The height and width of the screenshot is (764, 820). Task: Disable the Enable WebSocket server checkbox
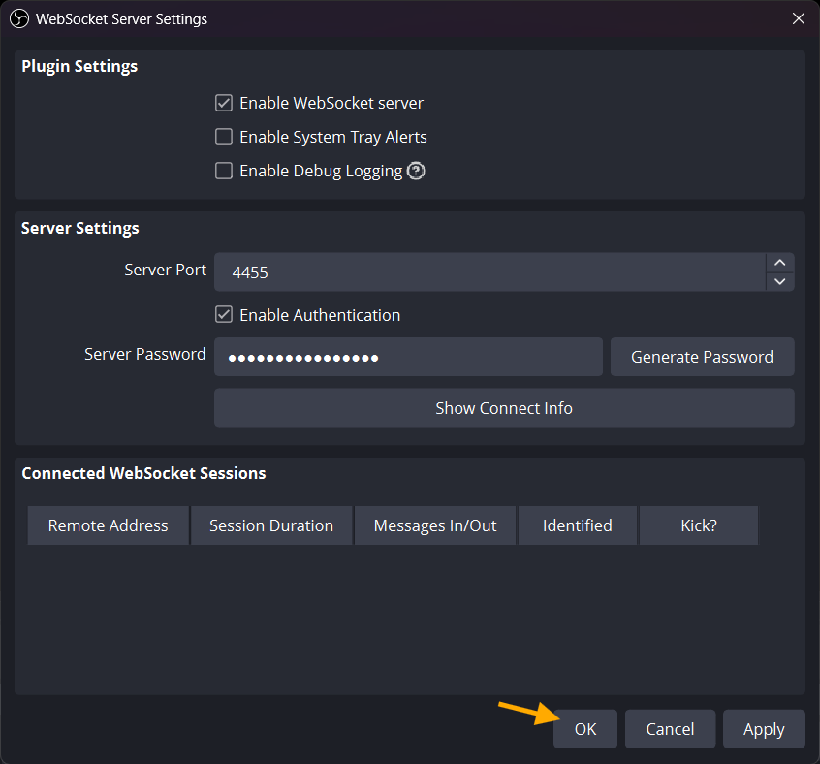click(224, 103)
